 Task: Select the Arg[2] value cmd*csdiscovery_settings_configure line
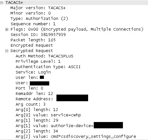coord(76,137)
